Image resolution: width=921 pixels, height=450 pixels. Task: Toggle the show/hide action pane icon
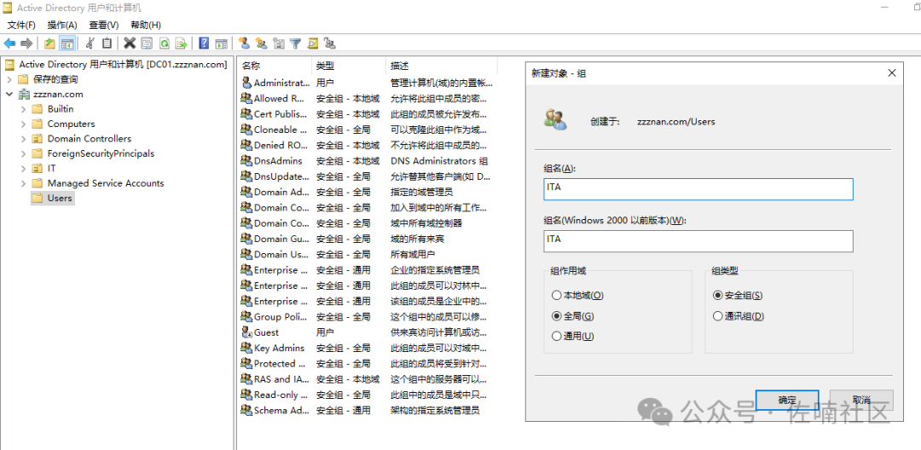click(x=221, y=43)
